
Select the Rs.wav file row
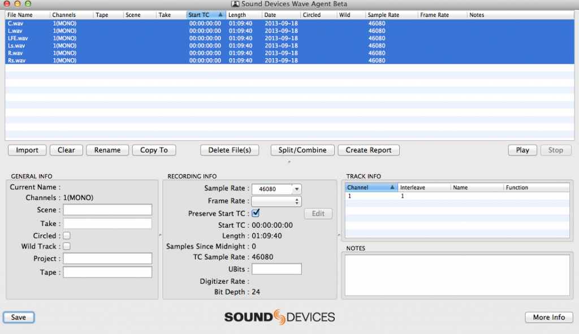coord(289,60)
